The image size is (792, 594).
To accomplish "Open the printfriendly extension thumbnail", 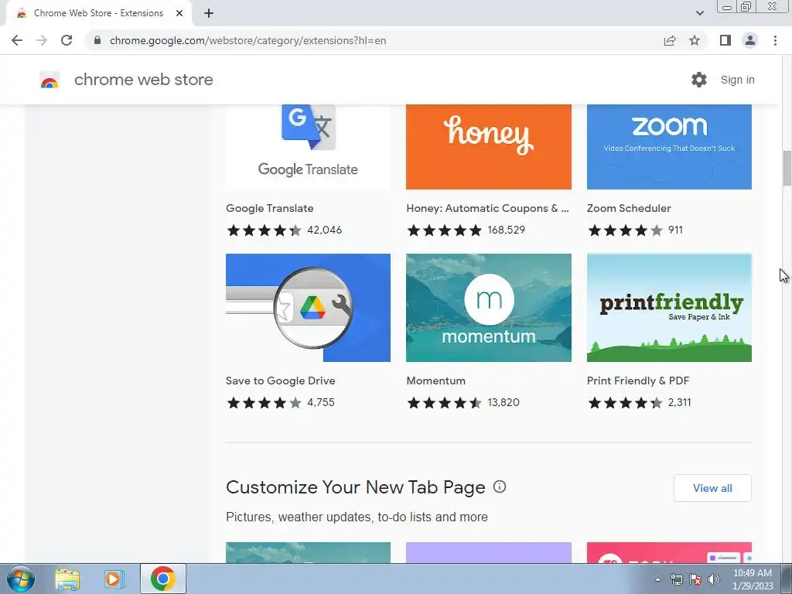I will (x=669, y=308).
